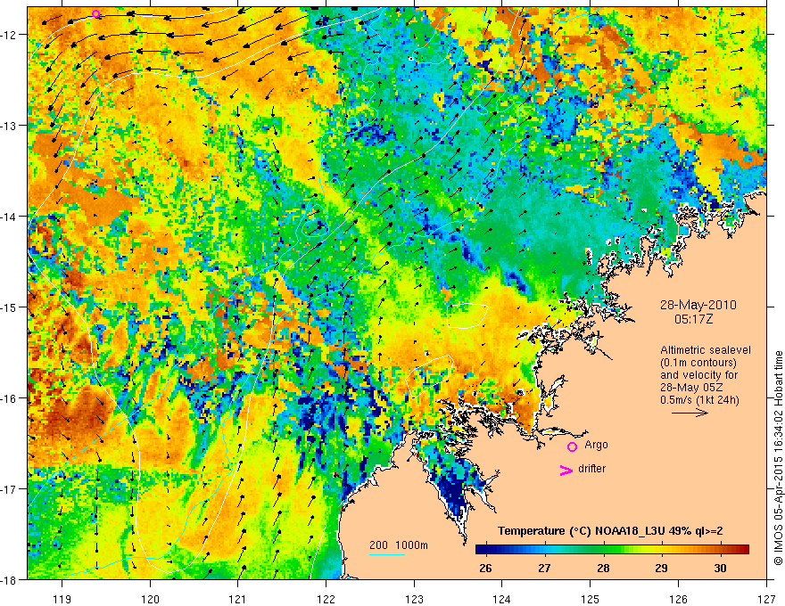
Task: Click the latitude label -18
Action: pos(10,579)
